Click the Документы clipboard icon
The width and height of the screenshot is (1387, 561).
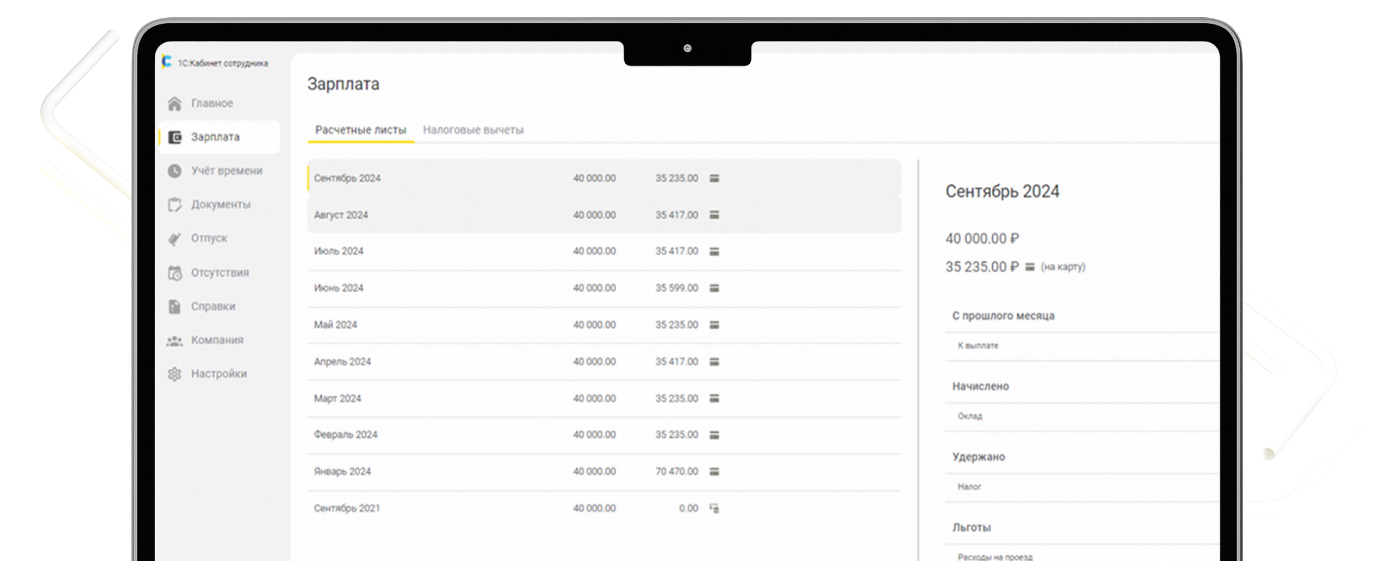(x=175, y=205)
